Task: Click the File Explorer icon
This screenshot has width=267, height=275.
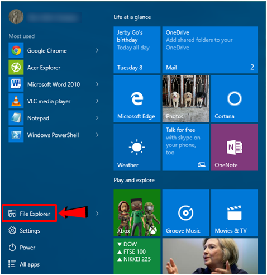Action: (x=12, y=214)
